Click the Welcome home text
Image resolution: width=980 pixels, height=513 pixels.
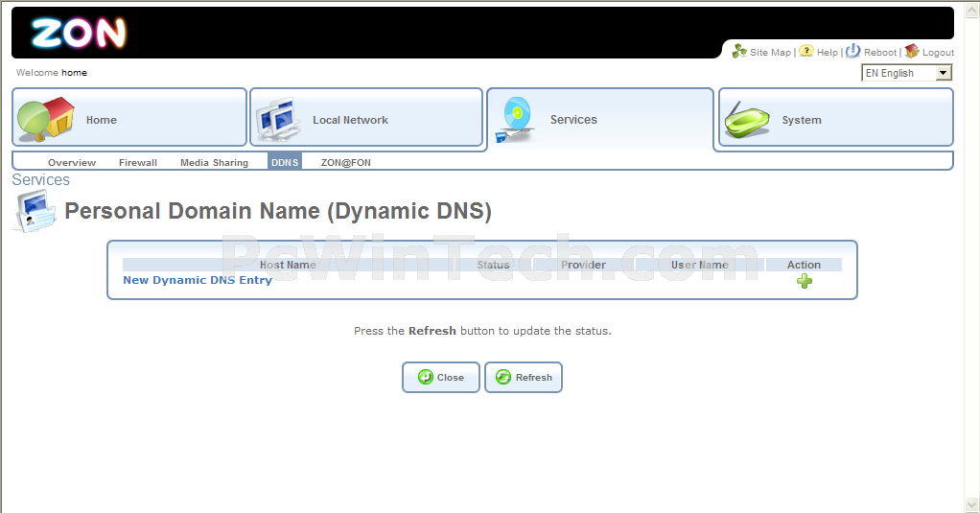click(x=51, y=73)
